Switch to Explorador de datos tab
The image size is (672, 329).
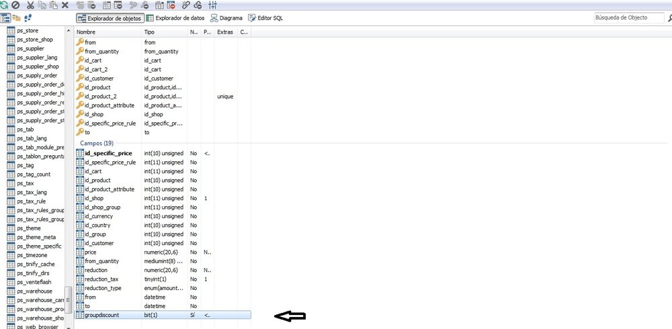pos(175,18)
